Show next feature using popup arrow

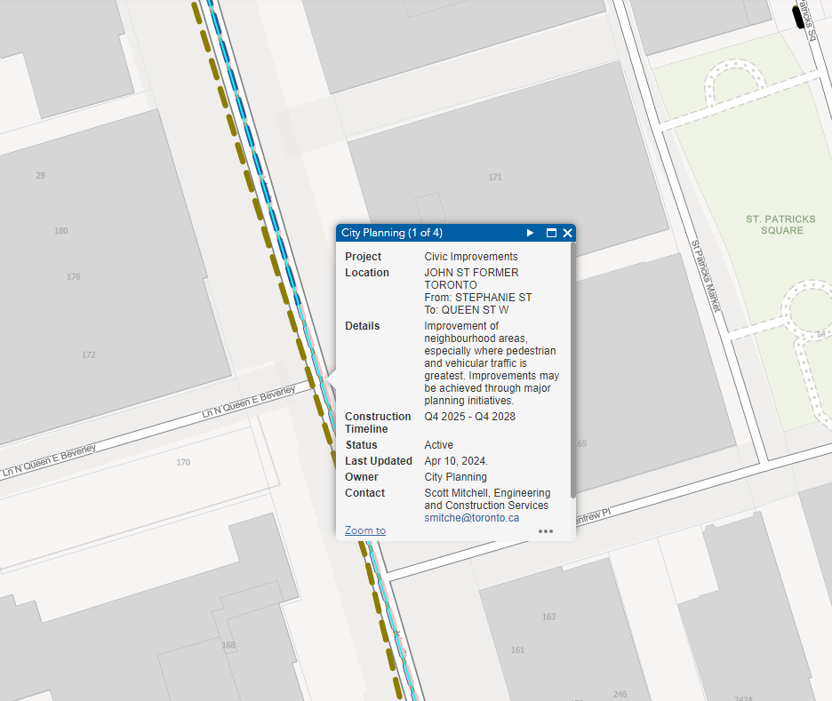click(x=530, y=233)
